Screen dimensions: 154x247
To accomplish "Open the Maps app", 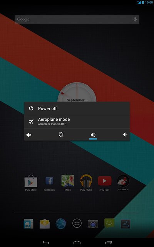I will pyautogui.click(x=68, y=183).
